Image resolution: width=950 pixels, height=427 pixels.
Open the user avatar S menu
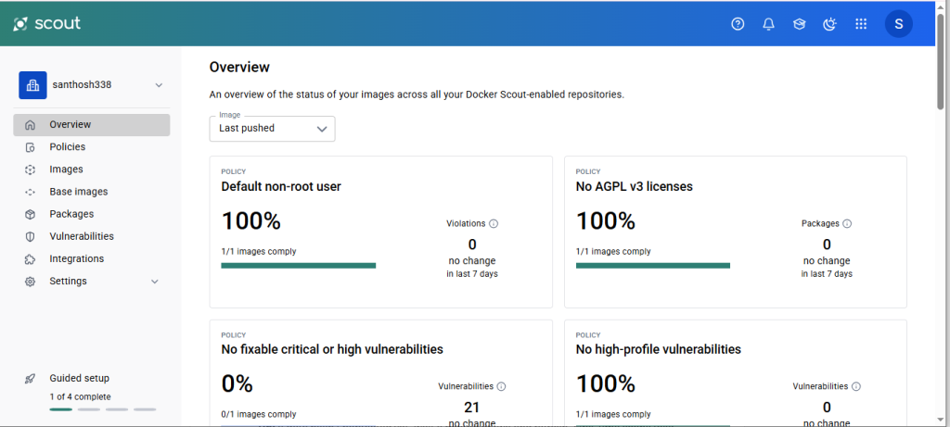[x=898, y=24]
